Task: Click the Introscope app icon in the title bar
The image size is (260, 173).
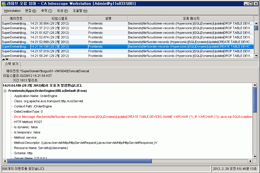Action: (x=4, y=4)
